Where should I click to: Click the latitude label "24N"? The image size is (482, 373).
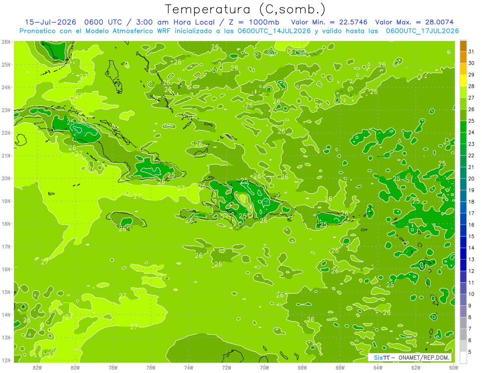(6, 87)
